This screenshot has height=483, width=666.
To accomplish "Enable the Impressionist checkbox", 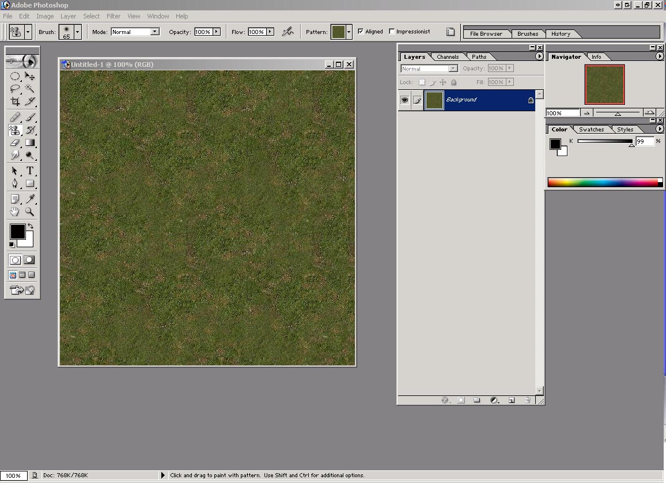I will pos(392,32).
